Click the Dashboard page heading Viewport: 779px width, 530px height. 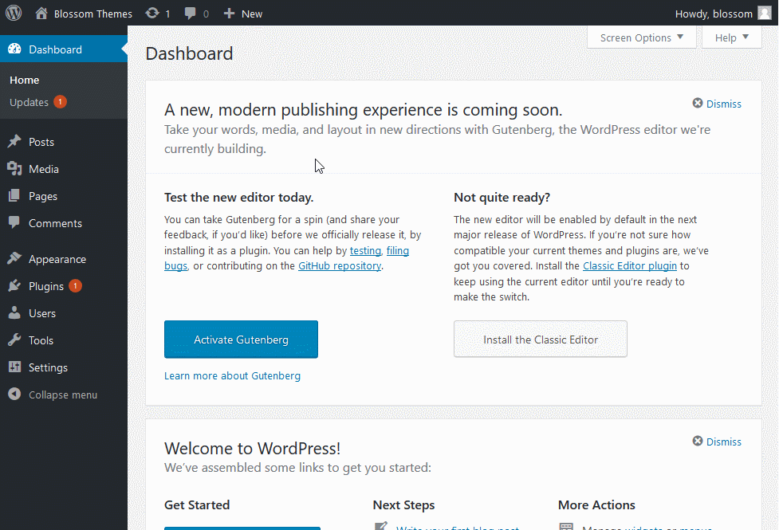point(189,53)
